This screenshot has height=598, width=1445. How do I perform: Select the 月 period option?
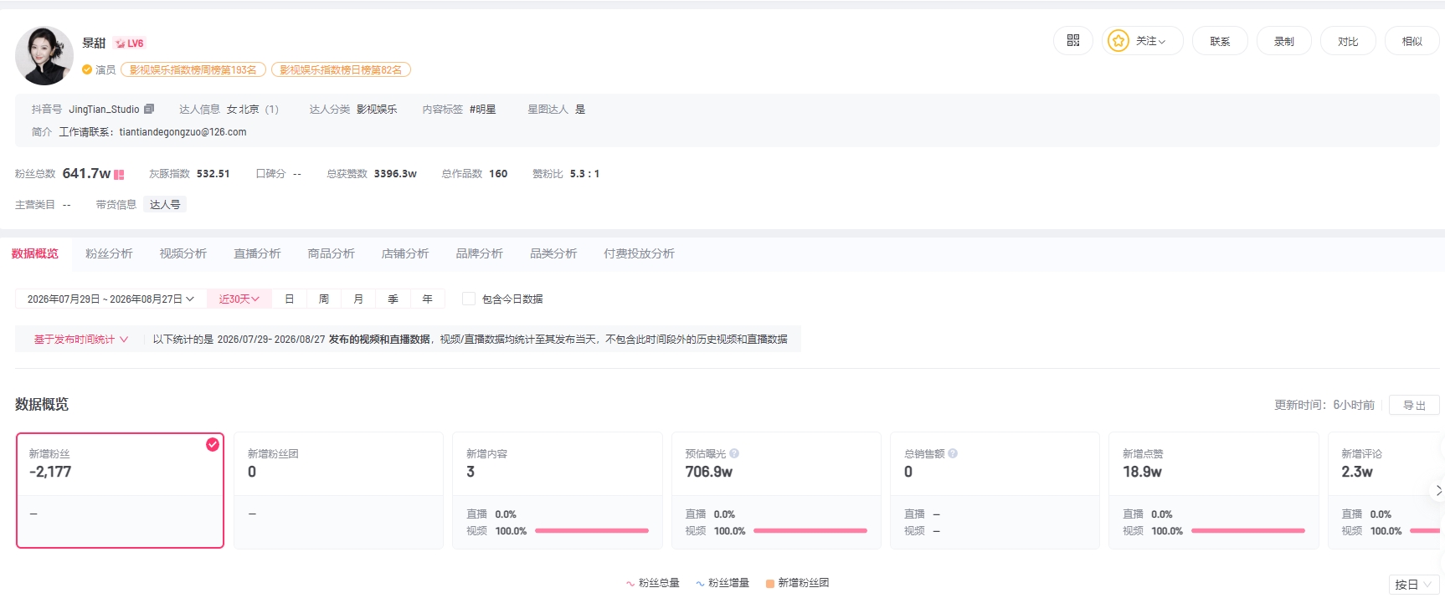(358, 299)
